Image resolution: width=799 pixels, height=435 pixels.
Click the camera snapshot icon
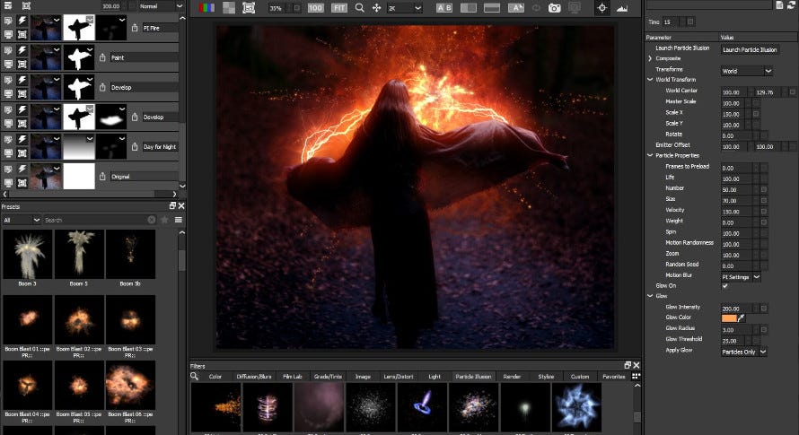554,7
